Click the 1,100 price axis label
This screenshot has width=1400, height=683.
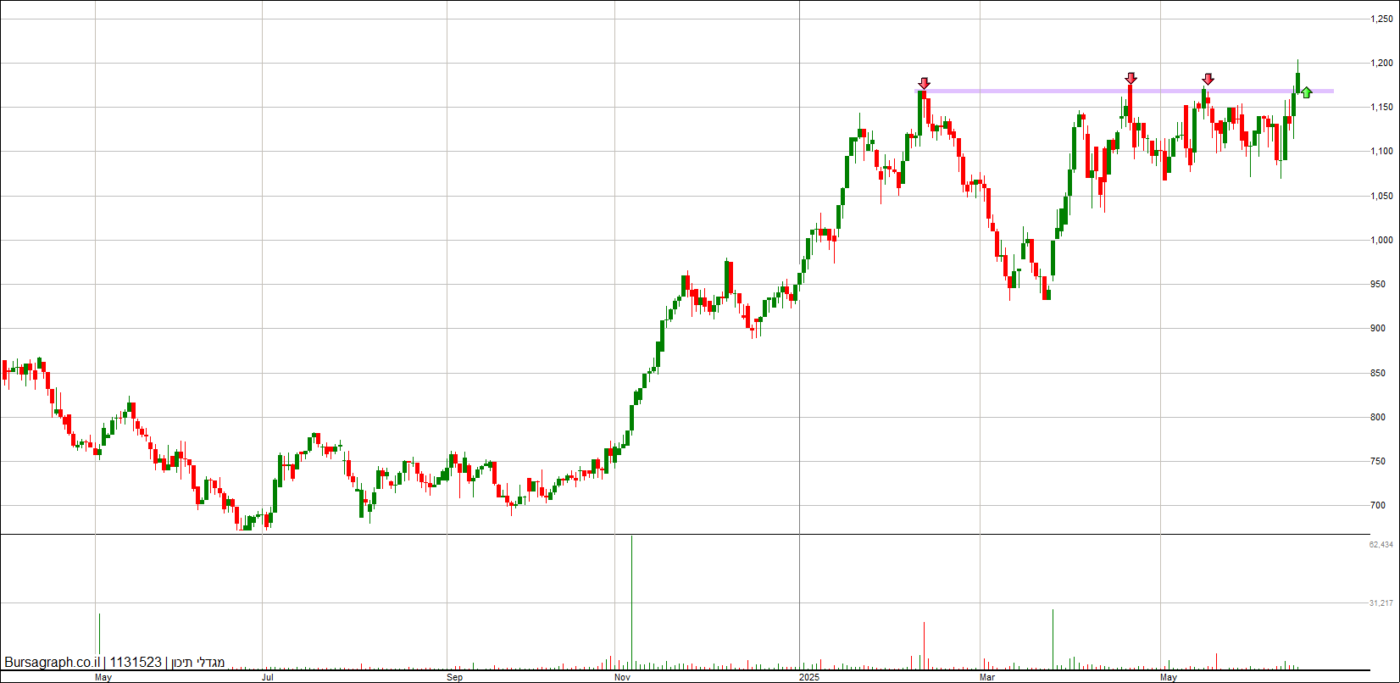coord(1382,151)
